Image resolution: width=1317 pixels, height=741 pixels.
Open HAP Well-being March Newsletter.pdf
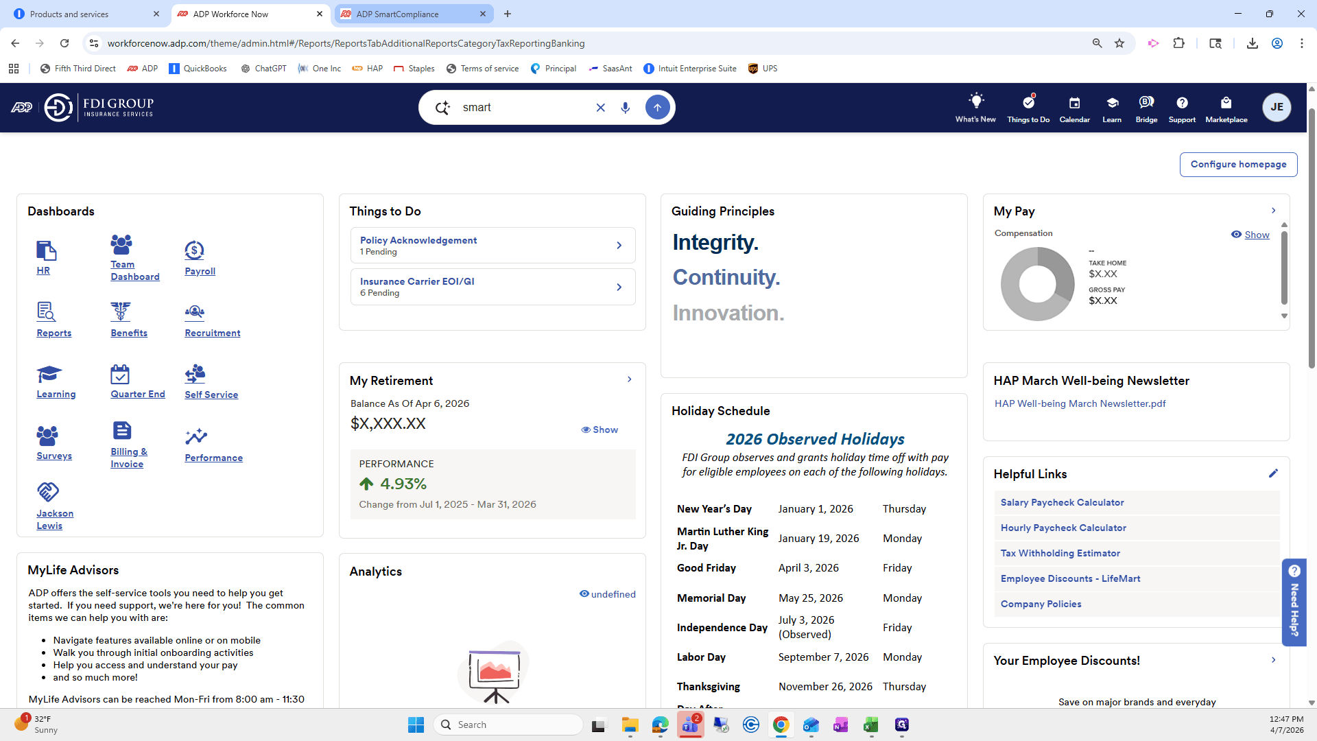click(x=1080, y=403)
